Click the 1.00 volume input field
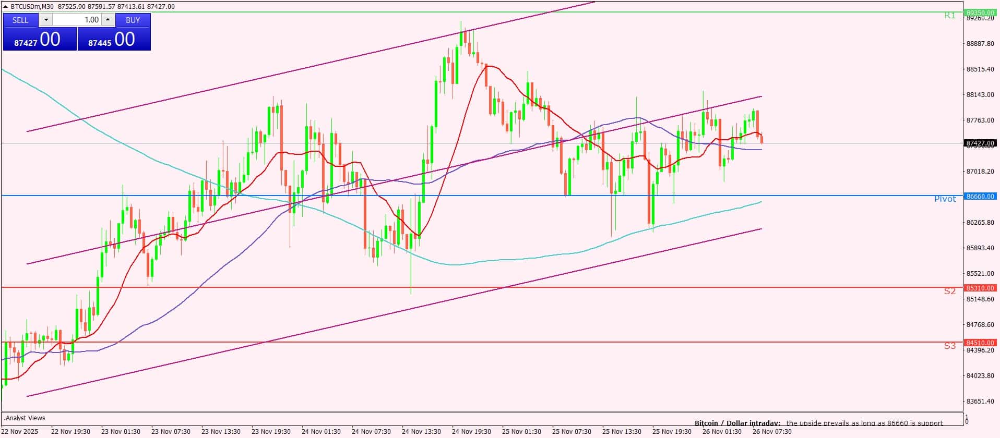Screen dimensions: 1000x438 click(x=77, y=20)
